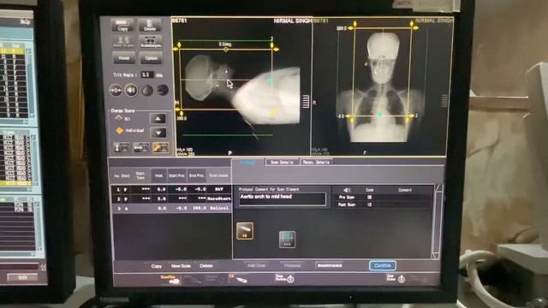
Task: Click the third dark round icon
Action: tap(147, 90)
